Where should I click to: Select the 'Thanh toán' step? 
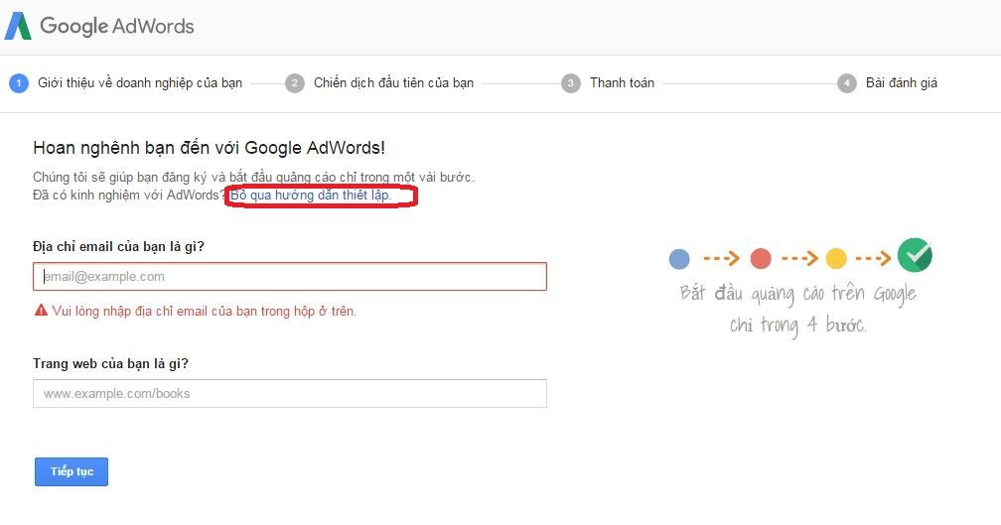pyautogui.click(x=622, y=83)
